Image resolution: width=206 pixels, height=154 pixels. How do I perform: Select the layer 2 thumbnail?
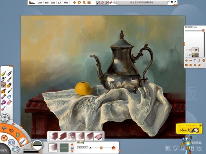click(x=195, y=50)
